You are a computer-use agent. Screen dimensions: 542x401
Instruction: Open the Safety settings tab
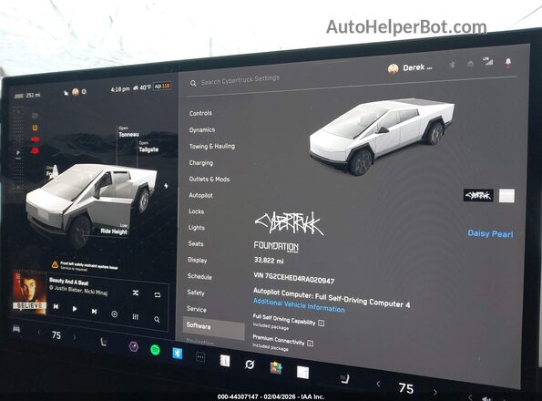pos(196,293)
